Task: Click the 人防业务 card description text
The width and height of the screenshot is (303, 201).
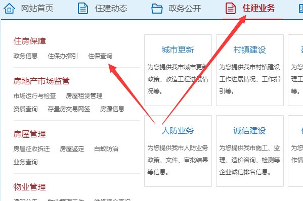Action: (178, 160)
